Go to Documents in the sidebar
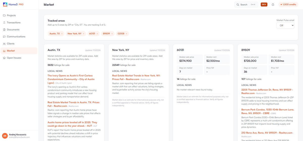The width and height of the screenshot is (303, 141). click(x=19, y=30)
